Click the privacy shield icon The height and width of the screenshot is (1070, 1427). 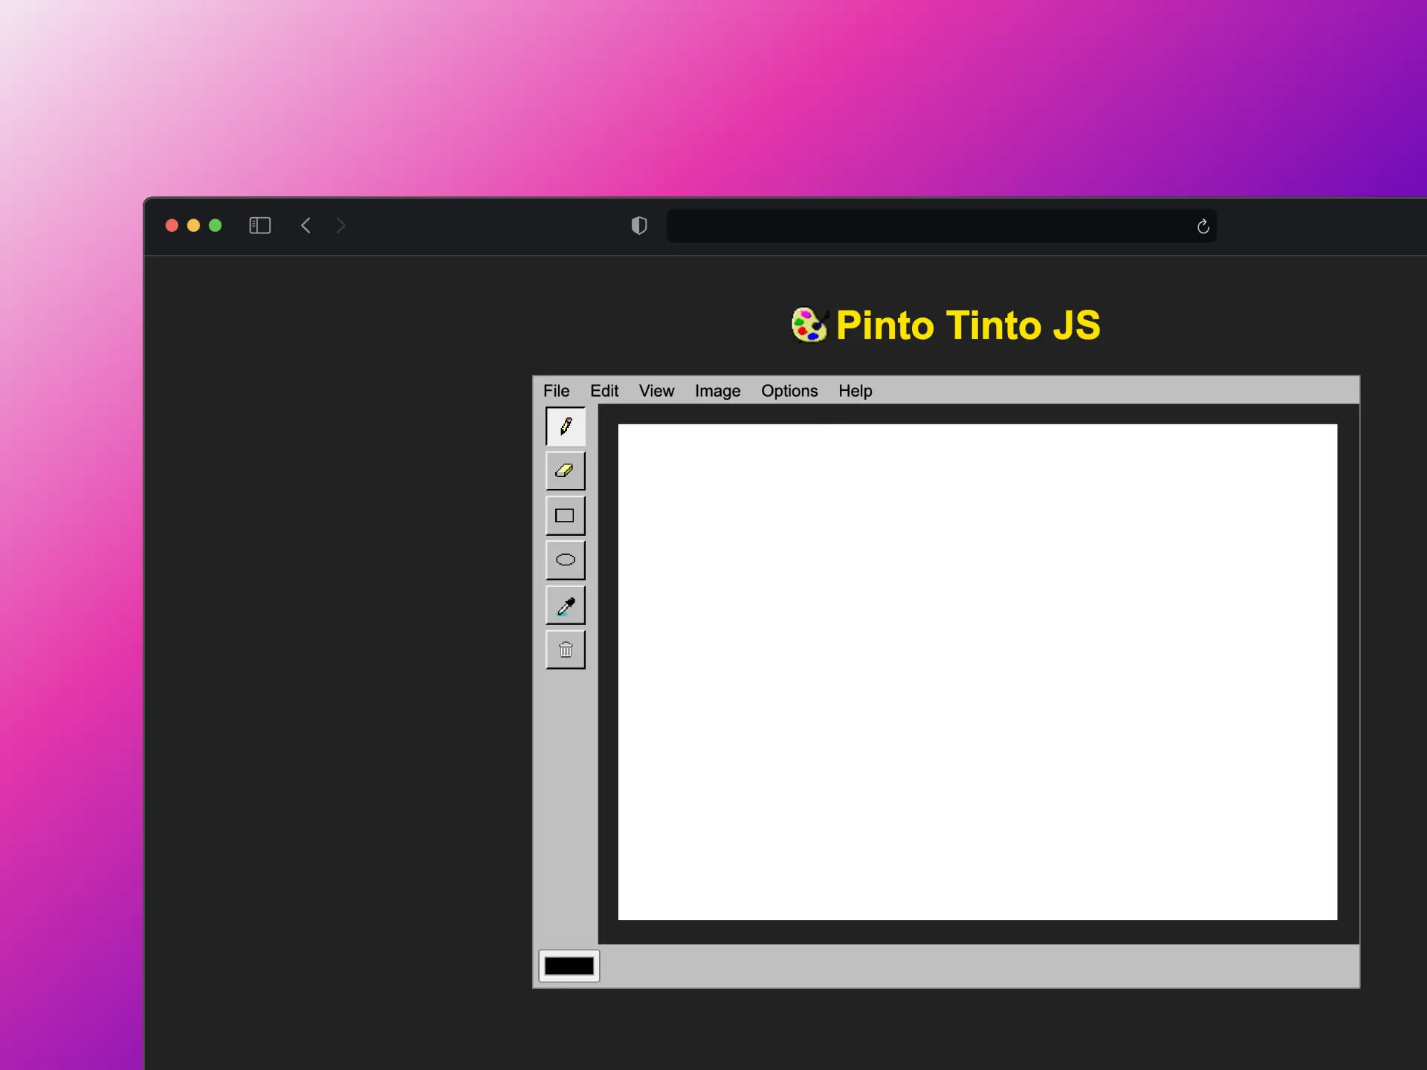point(639,225)
